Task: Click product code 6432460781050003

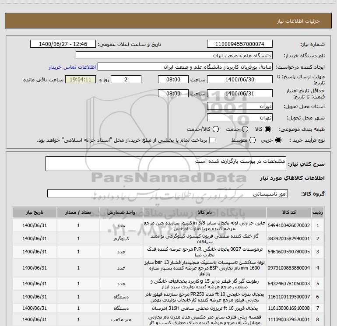Action: pyautogui.click(x=289, y=284)
